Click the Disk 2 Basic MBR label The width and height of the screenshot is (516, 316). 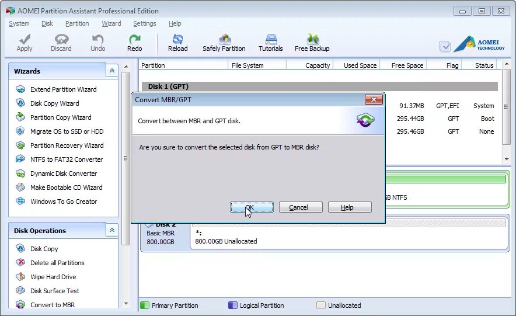[x=161, y=232]
